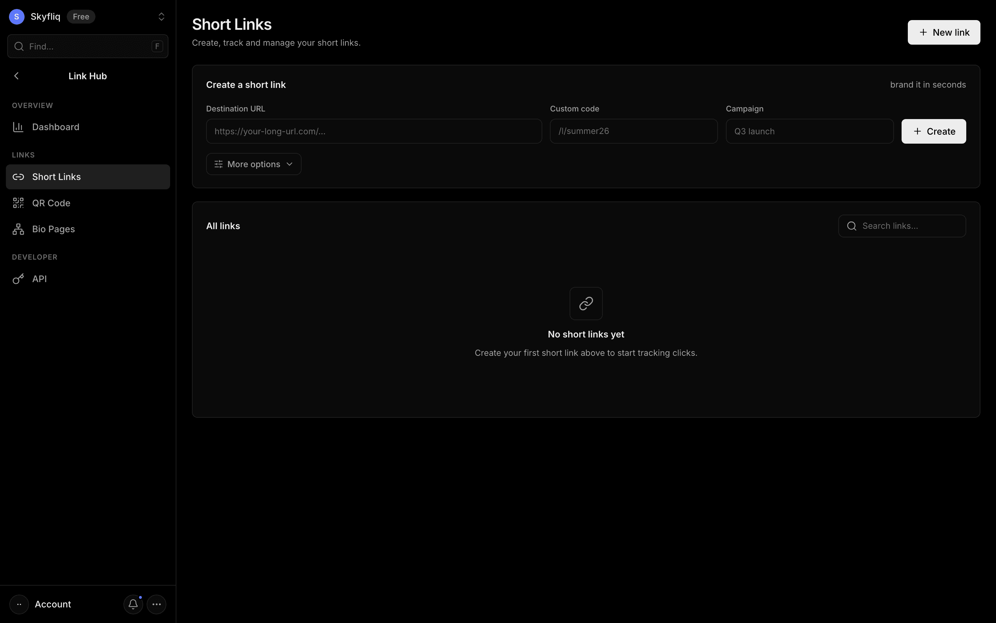The width and height of the screenshot is (996, 623).
Task: Click the Create button
Action: pyautogui.click(x=933, y=131)
